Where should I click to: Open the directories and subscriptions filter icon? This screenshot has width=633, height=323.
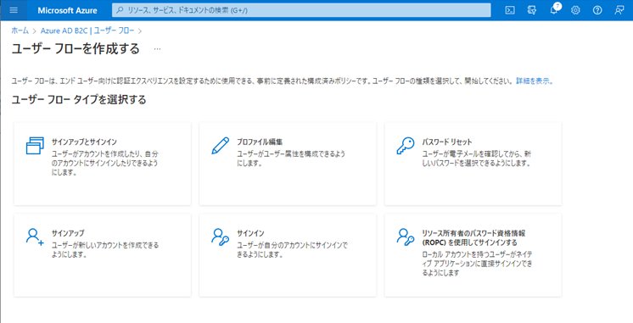tap(532, 10)
